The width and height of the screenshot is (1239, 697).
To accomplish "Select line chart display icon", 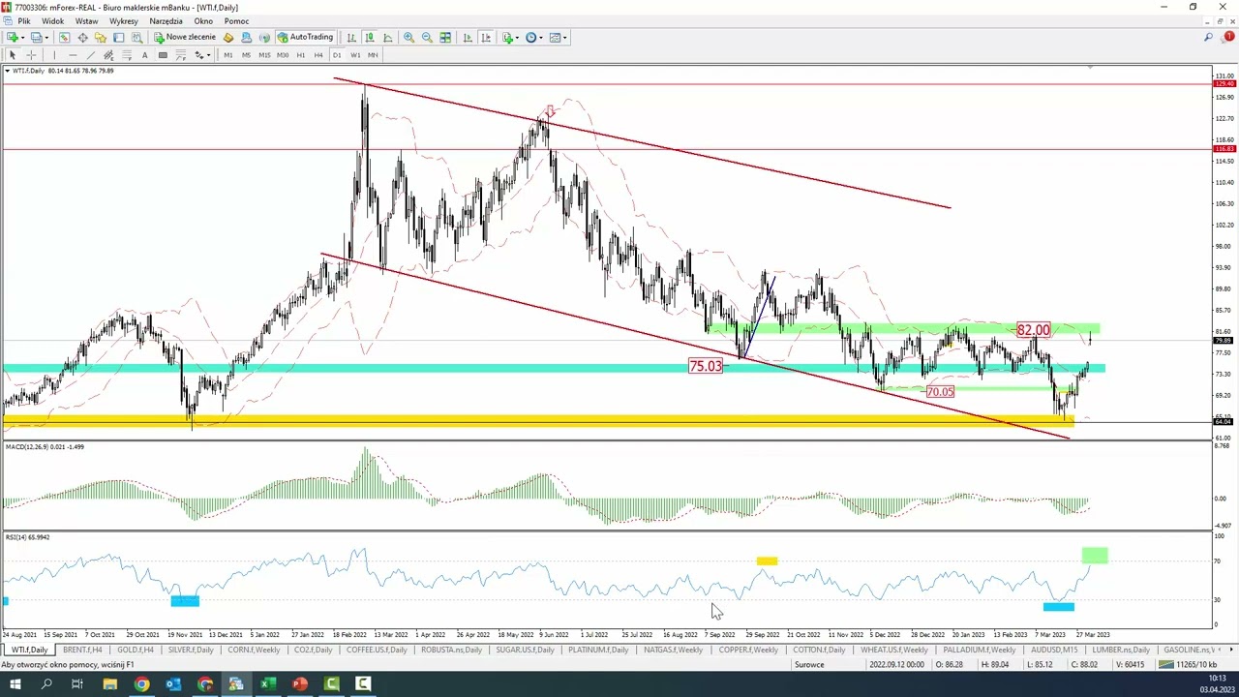I will tap(388, 37).
